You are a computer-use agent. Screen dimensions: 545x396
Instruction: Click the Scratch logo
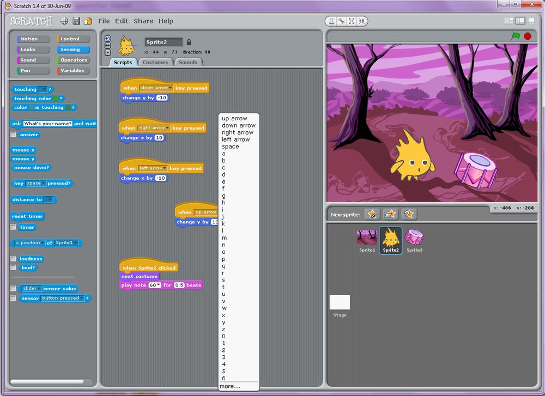click(31, 21)
